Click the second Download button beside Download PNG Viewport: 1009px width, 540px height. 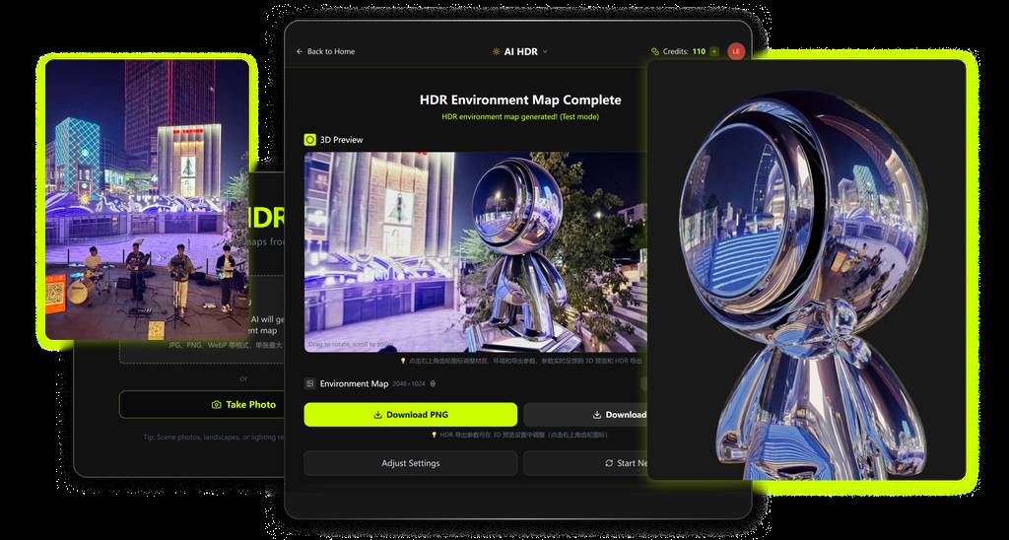[585, 415]
